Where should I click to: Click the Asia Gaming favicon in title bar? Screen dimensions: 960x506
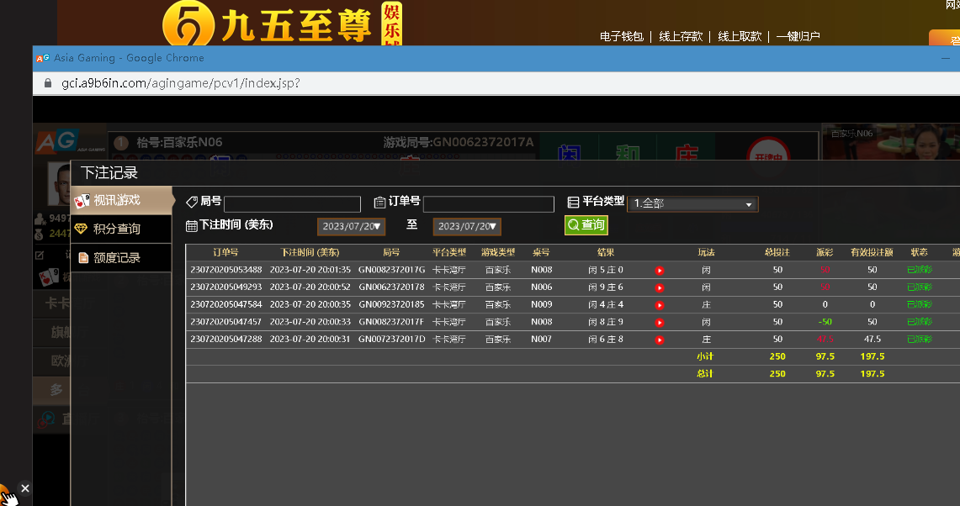click(43, 58)
